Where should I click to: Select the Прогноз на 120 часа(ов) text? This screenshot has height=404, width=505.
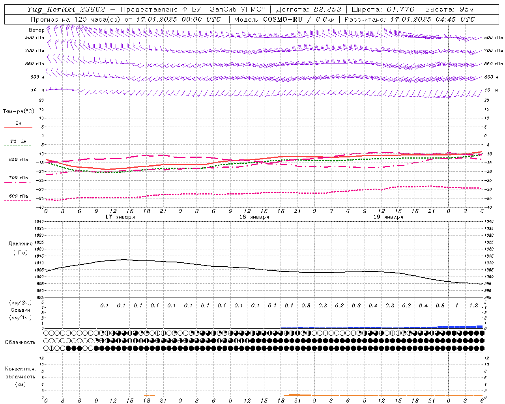[x=76, y=19]
